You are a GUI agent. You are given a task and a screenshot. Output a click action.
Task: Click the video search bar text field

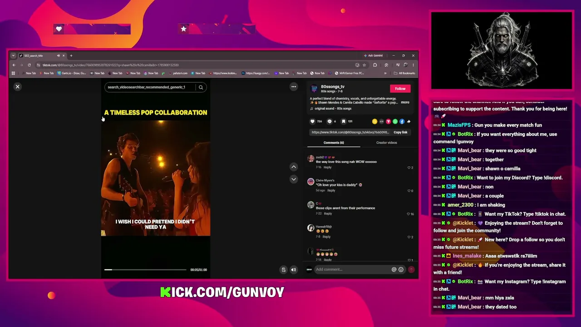tap(151, 87)
